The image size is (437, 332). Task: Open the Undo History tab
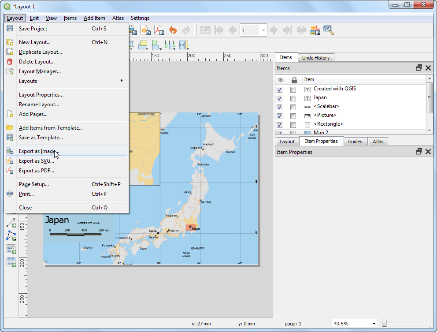[x=316, y=58]
